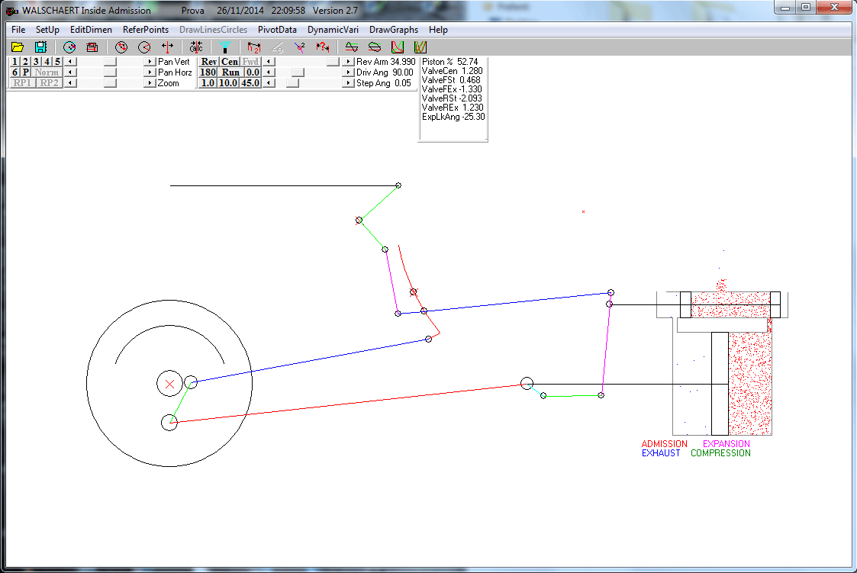857x573 pixels.
Task: Open the EditDimen menu
Action: pos(91,30)
